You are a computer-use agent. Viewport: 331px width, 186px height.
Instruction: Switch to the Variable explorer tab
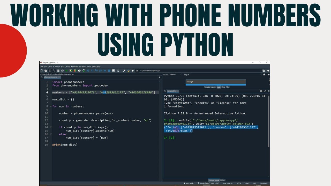[210, 87]
